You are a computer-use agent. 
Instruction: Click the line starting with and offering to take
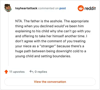coord(51,36)
